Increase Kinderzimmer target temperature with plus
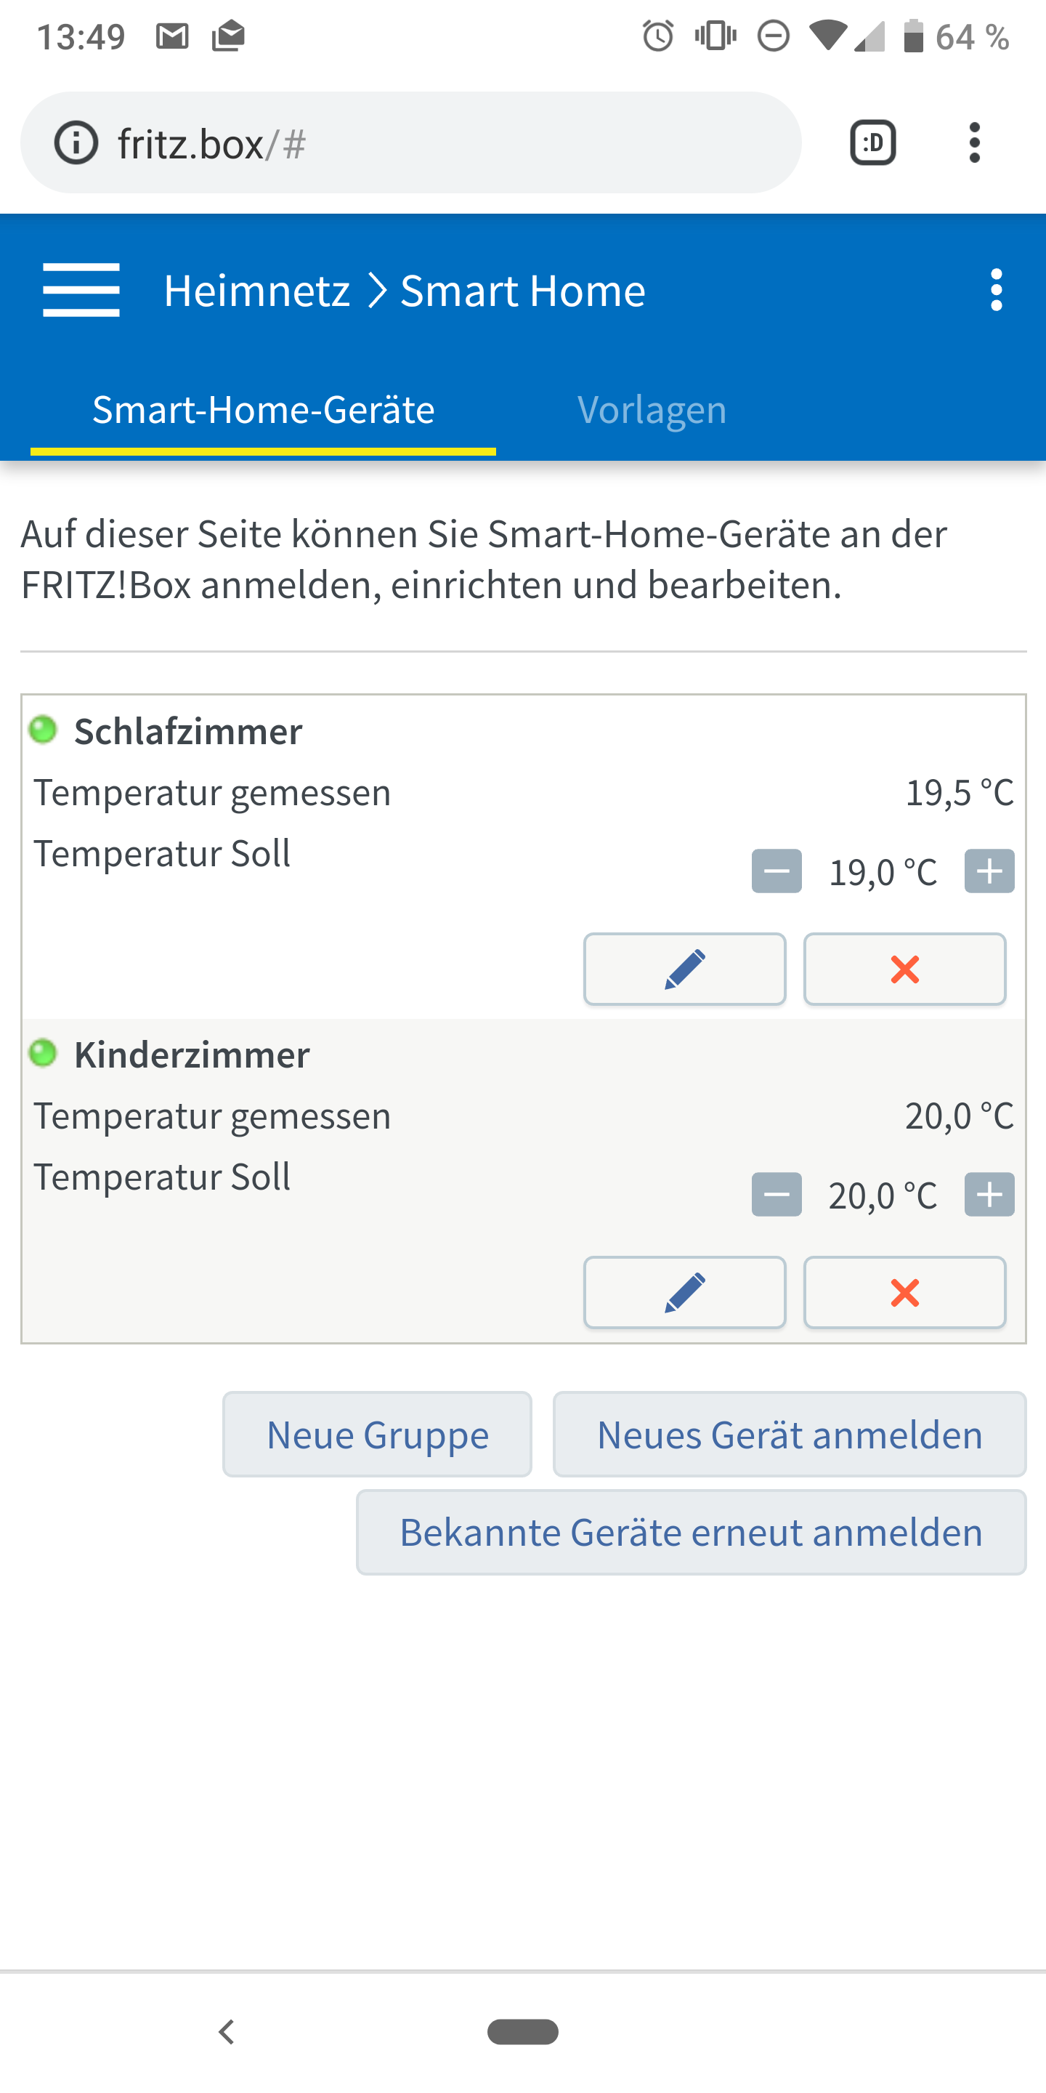The height and width of the screenshot is (2093, 1046). tap(989, 1195)
